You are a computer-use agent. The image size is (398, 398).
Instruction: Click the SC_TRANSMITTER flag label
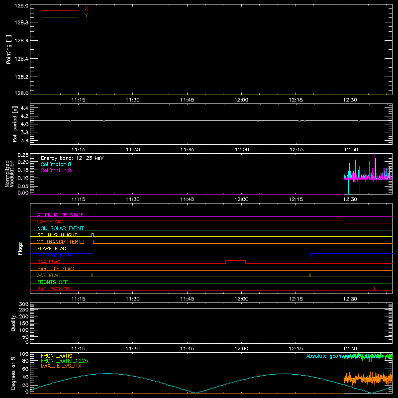pos(58,242)
